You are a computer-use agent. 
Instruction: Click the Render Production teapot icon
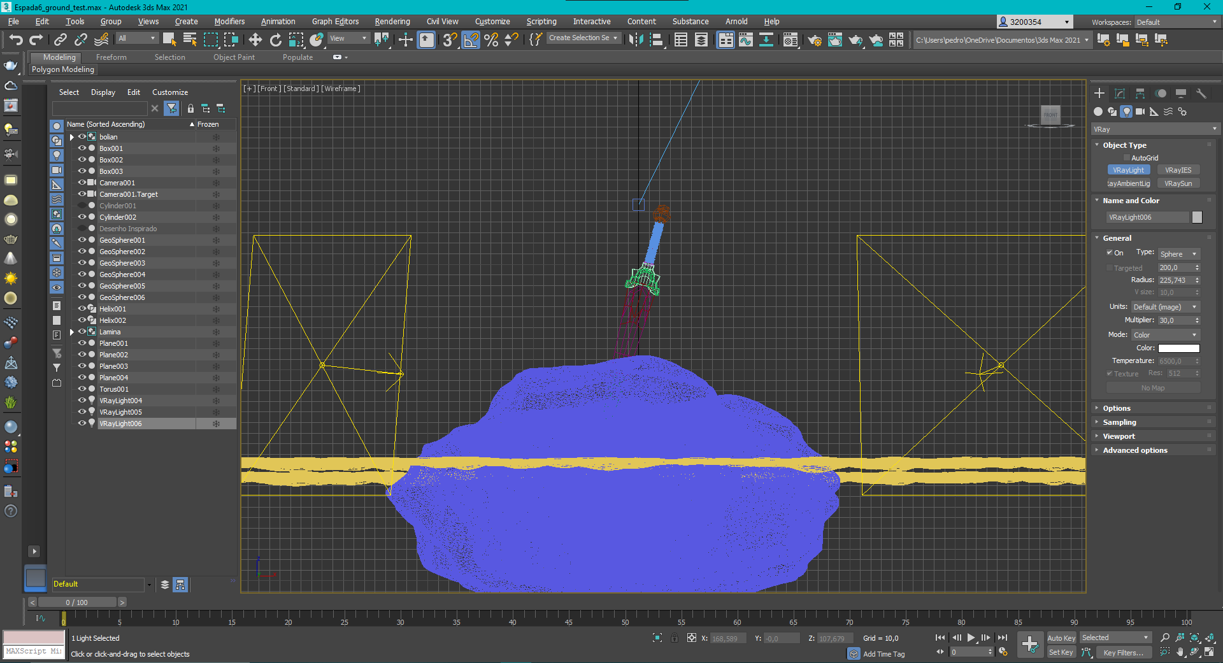pos(855,40)
